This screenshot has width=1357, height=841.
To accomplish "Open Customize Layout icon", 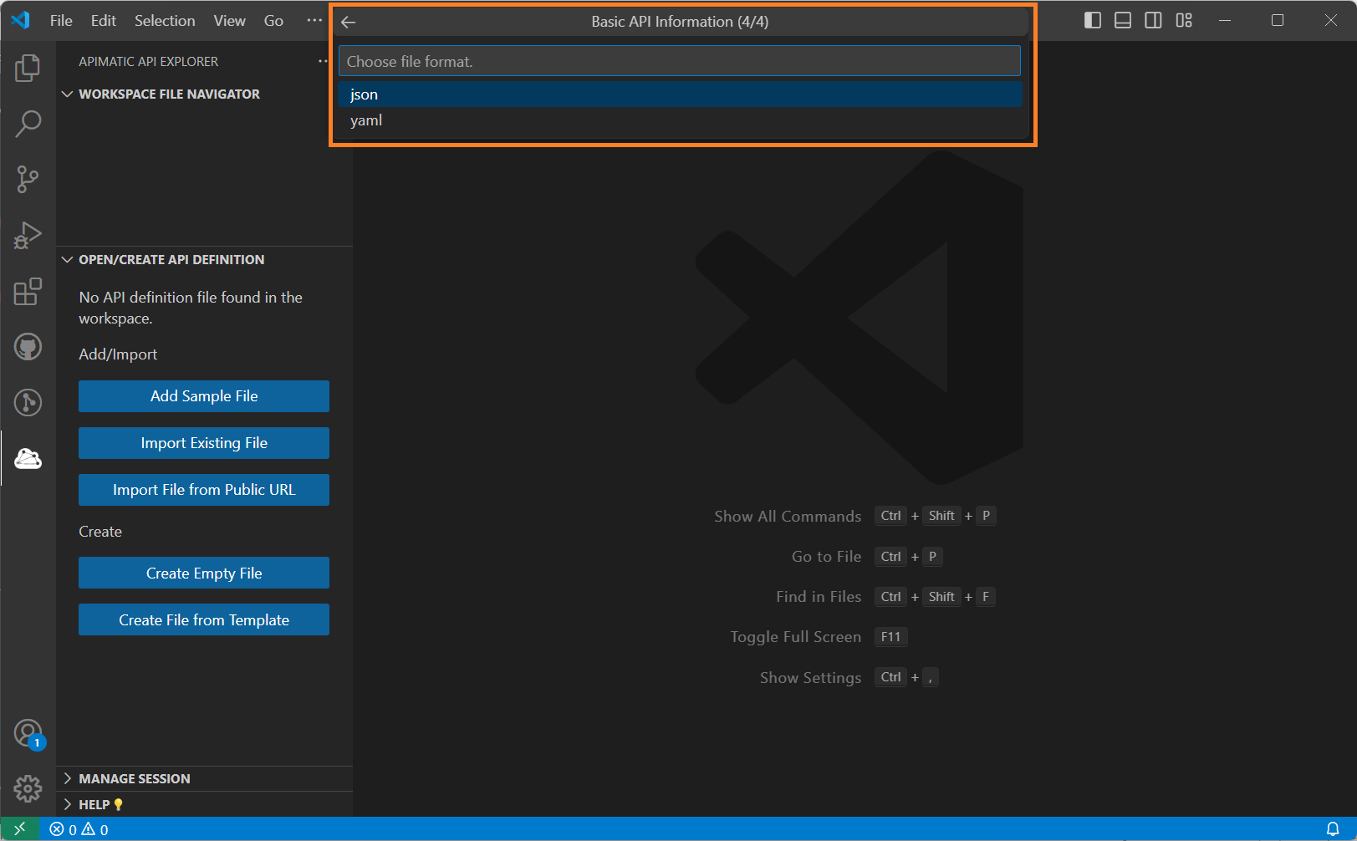I will click(1184, 21).
